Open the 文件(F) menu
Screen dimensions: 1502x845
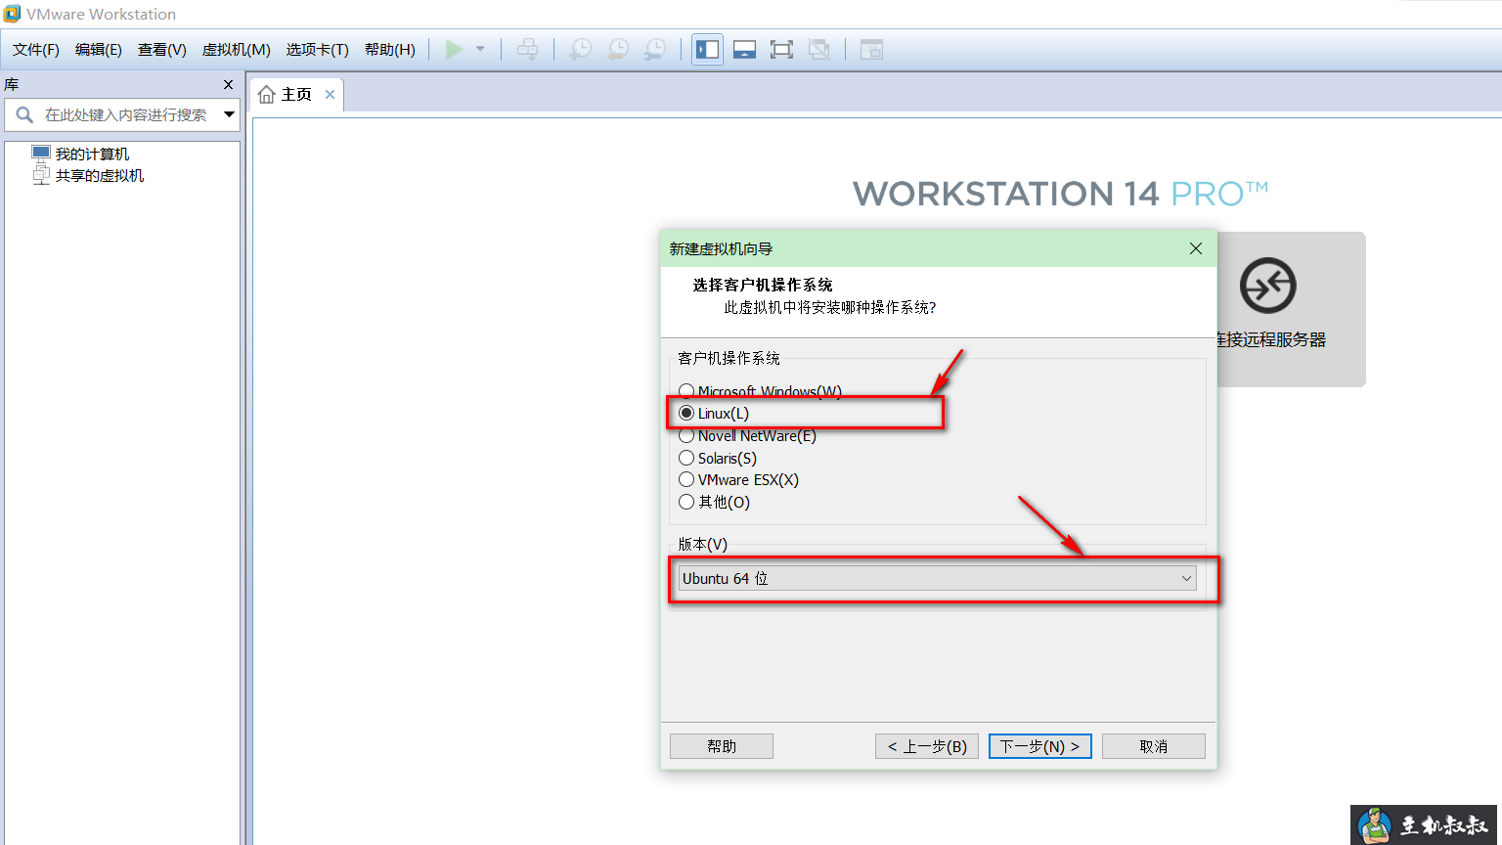[36, 49]
